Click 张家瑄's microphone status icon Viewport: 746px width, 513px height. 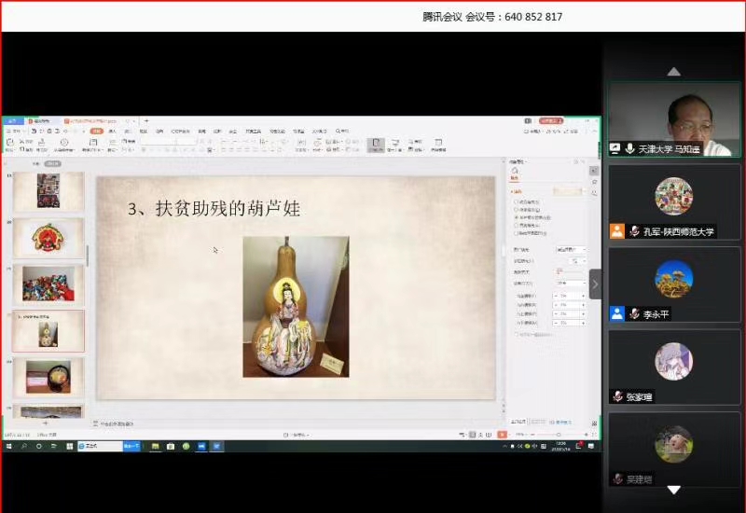(617, 397)
